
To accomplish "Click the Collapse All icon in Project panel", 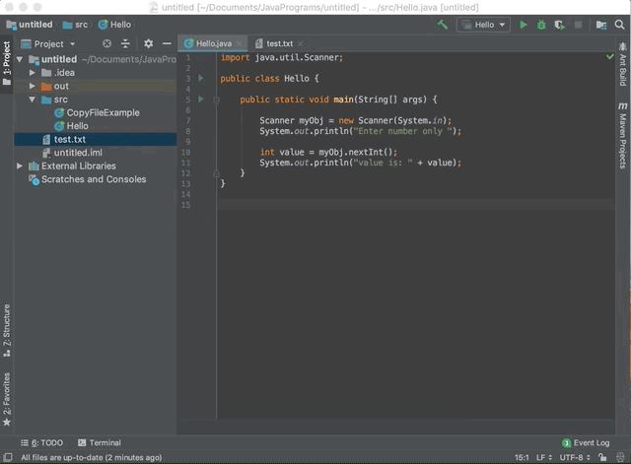I will click(x=125, y=43).
